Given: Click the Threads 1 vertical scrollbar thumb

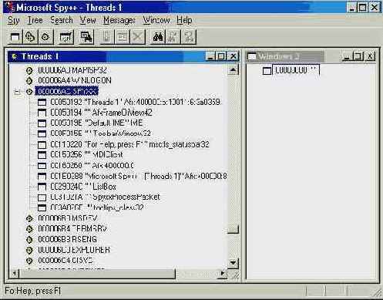Looking at the screenshot, I should pyautogui.click(x=233, y=229).
